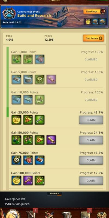
Task: Tap the gold coin 100 reward for 25,000 points
Action: [16, 120]
